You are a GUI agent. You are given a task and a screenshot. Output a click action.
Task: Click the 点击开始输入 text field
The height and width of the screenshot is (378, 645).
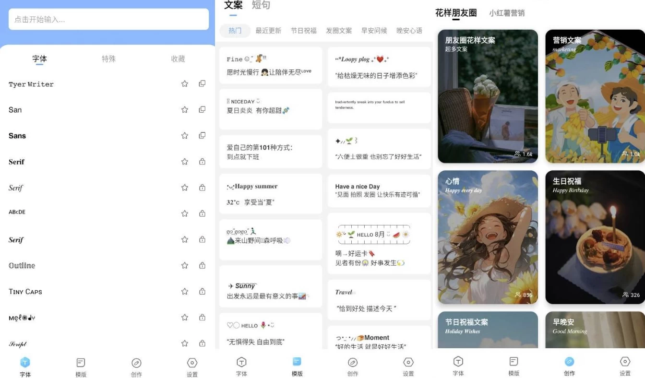(x=108, y=19)
